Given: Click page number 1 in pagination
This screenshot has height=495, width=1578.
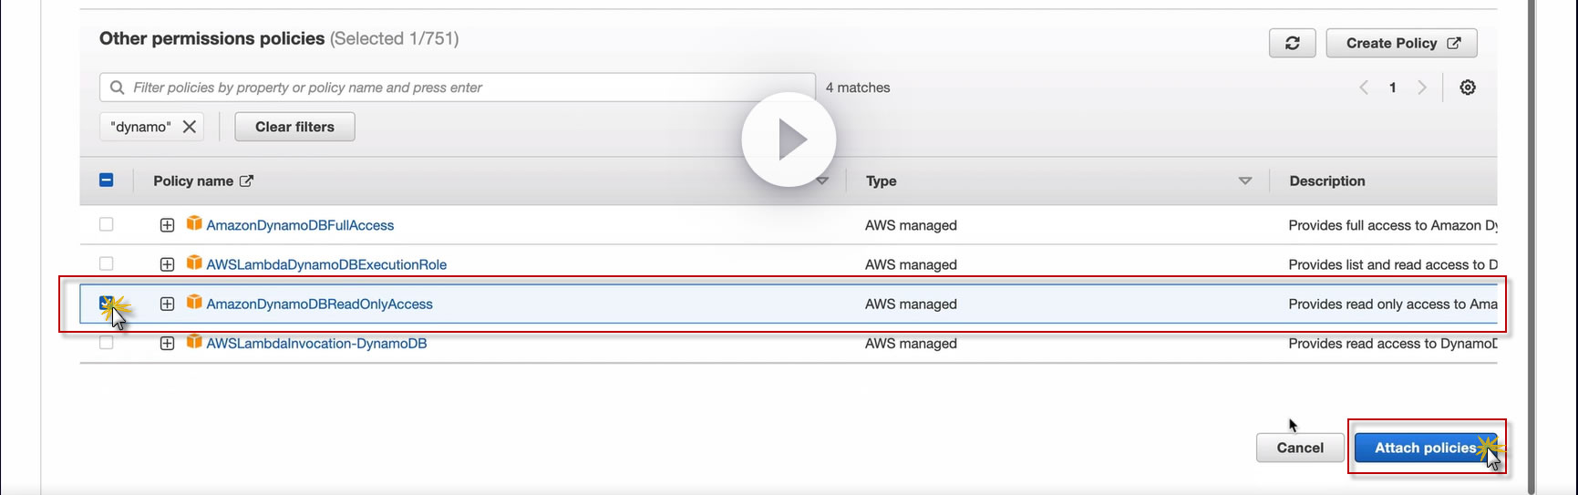Looking at the screenshot, I should pyautogui.click(x=1392, y=88).
